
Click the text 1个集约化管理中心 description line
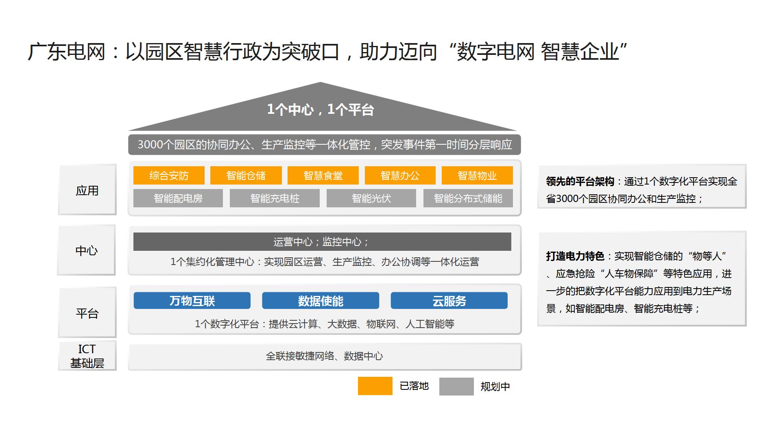325,262
